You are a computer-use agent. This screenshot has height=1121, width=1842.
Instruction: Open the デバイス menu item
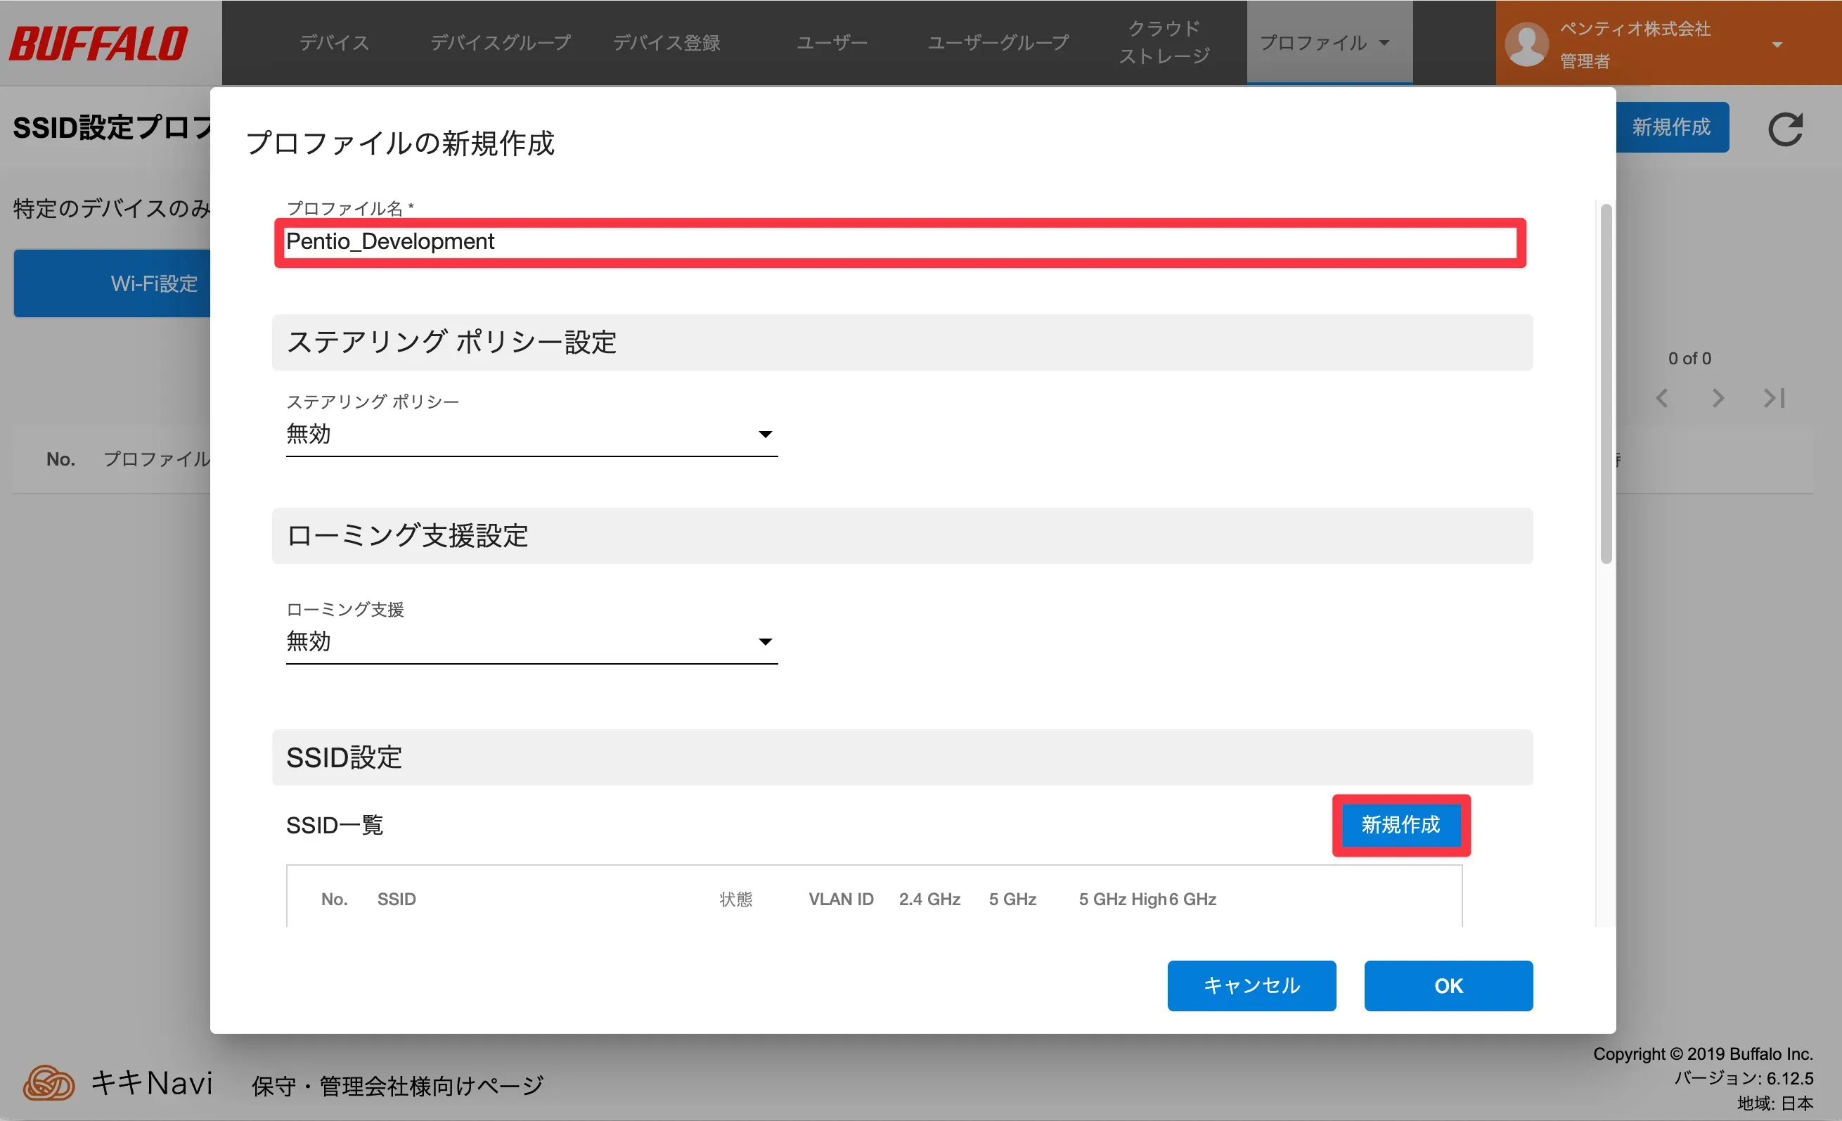point(334,43)
